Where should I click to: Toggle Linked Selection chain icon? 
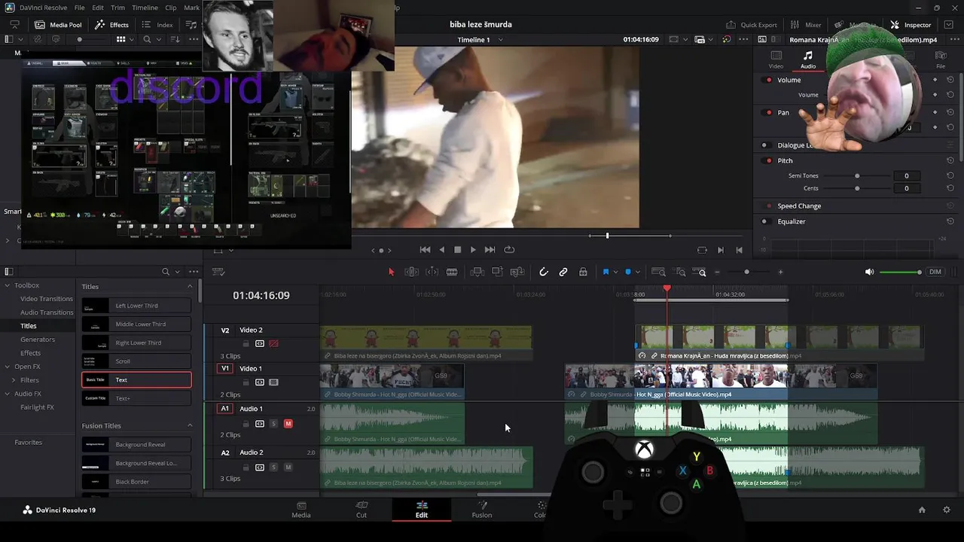tap(563, 272)
